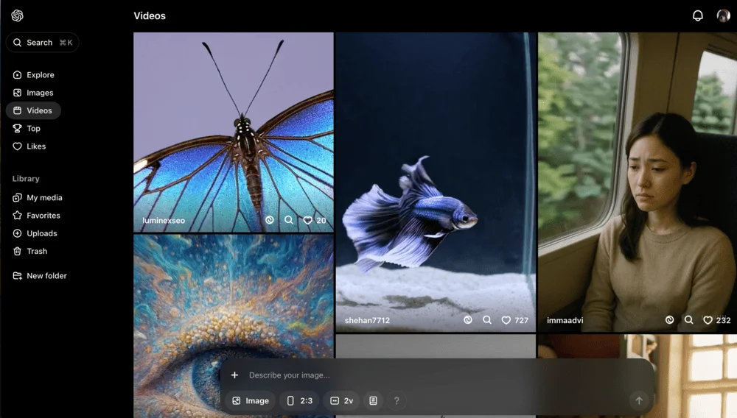Click the question mark help icon
Screen dimensions: 737x418
tap(397, 401)
